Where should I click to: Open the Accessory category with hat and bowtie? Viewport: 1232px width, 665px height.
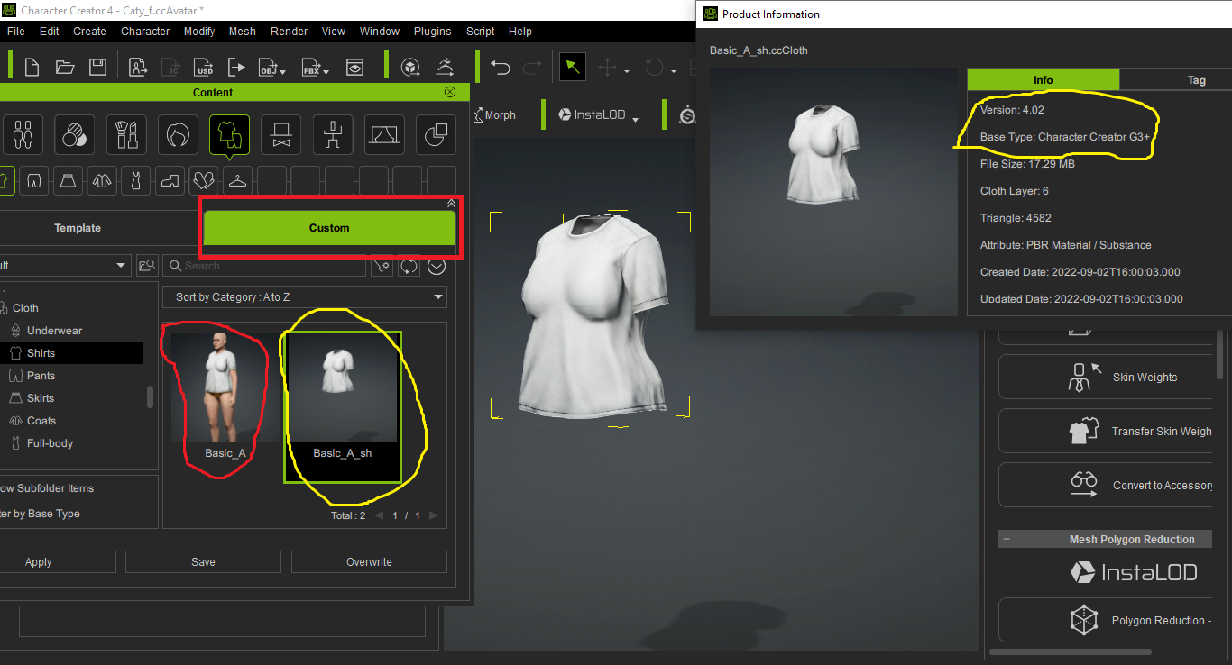point(280,135)
